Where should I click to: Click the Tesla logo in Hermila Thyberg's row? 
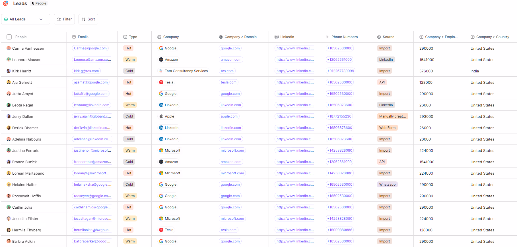161,230
